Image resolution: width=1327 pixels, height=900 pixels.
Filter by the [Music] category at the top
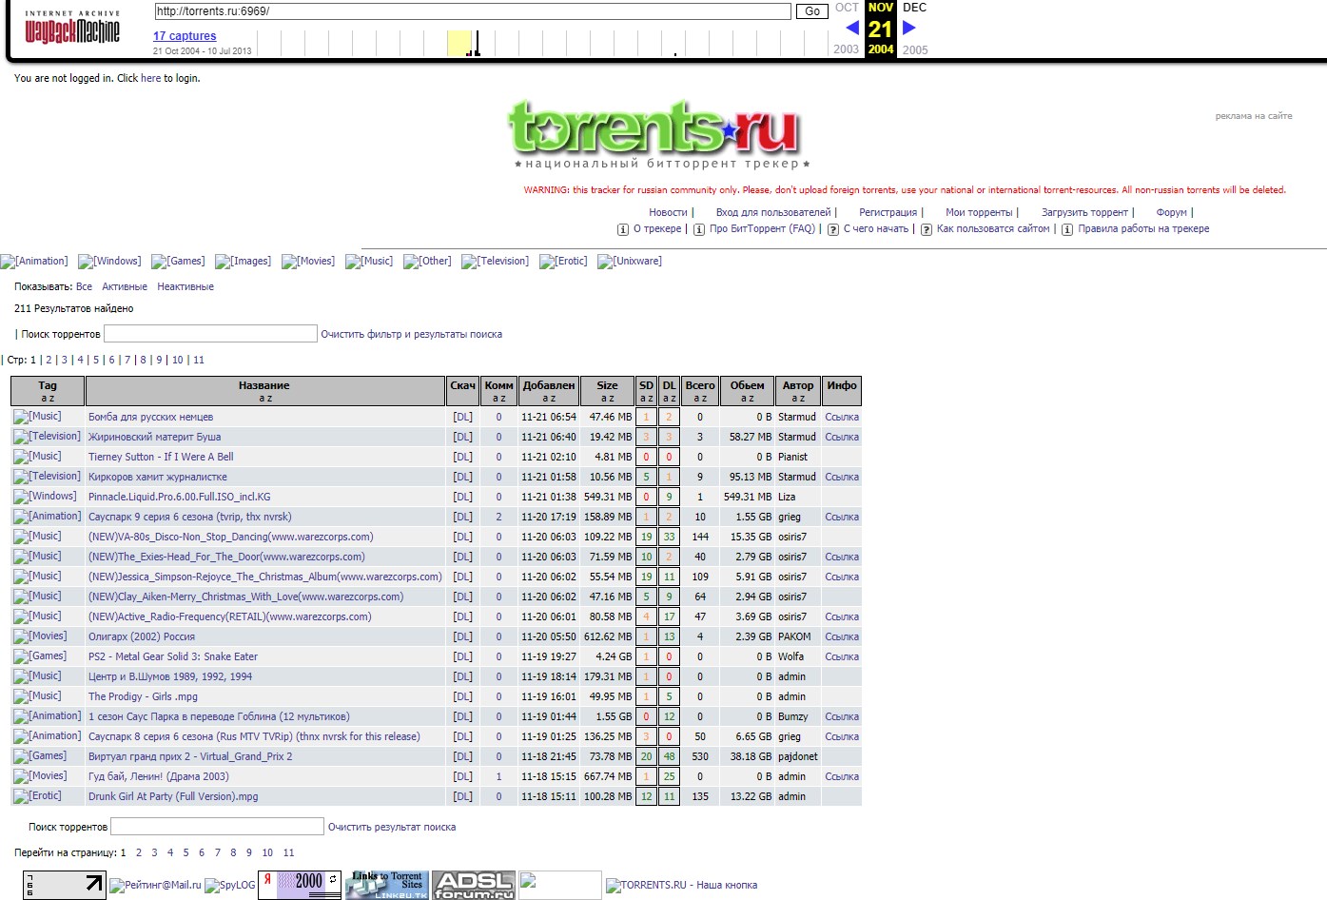pos(369,262)
